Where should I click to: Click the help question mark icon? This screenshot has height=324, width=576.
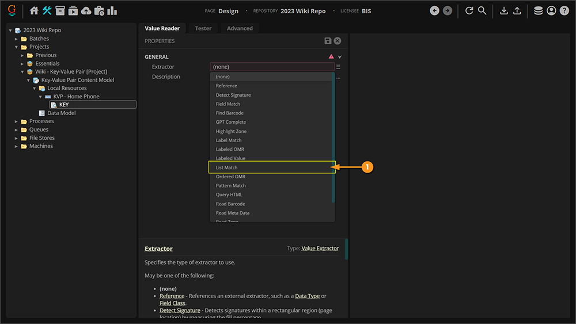point(564,10)
